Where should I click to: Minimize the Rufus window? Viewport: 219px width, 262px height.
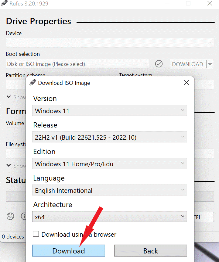coord(167,3)
